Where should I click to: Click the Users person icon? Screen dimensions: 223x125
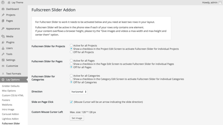pyautogui.click(x=3, y=48)
